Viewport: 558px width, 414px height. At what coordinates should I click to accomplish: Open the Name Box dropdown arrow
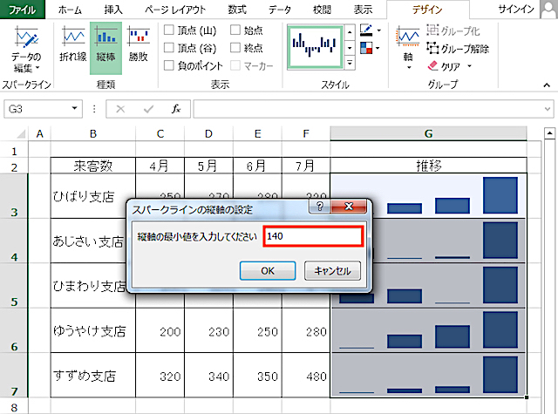click(x=75, y=109)
